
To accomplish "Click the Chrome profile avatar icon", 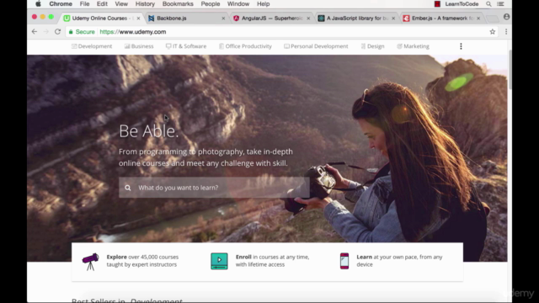I will (506, 17).
